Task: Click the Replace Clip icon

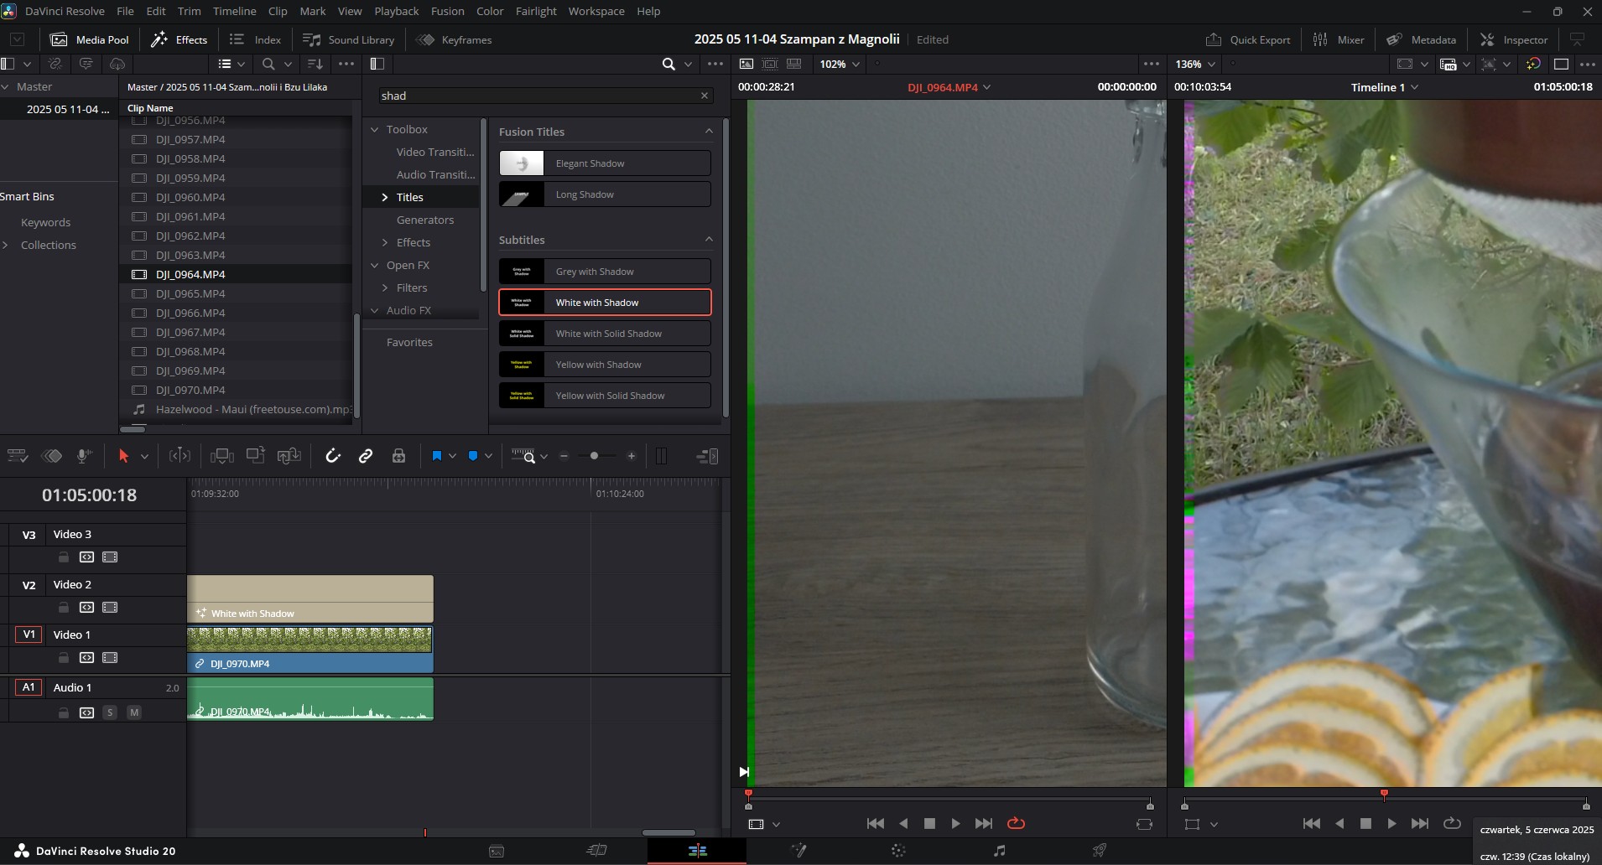Action: coord(289,456)
